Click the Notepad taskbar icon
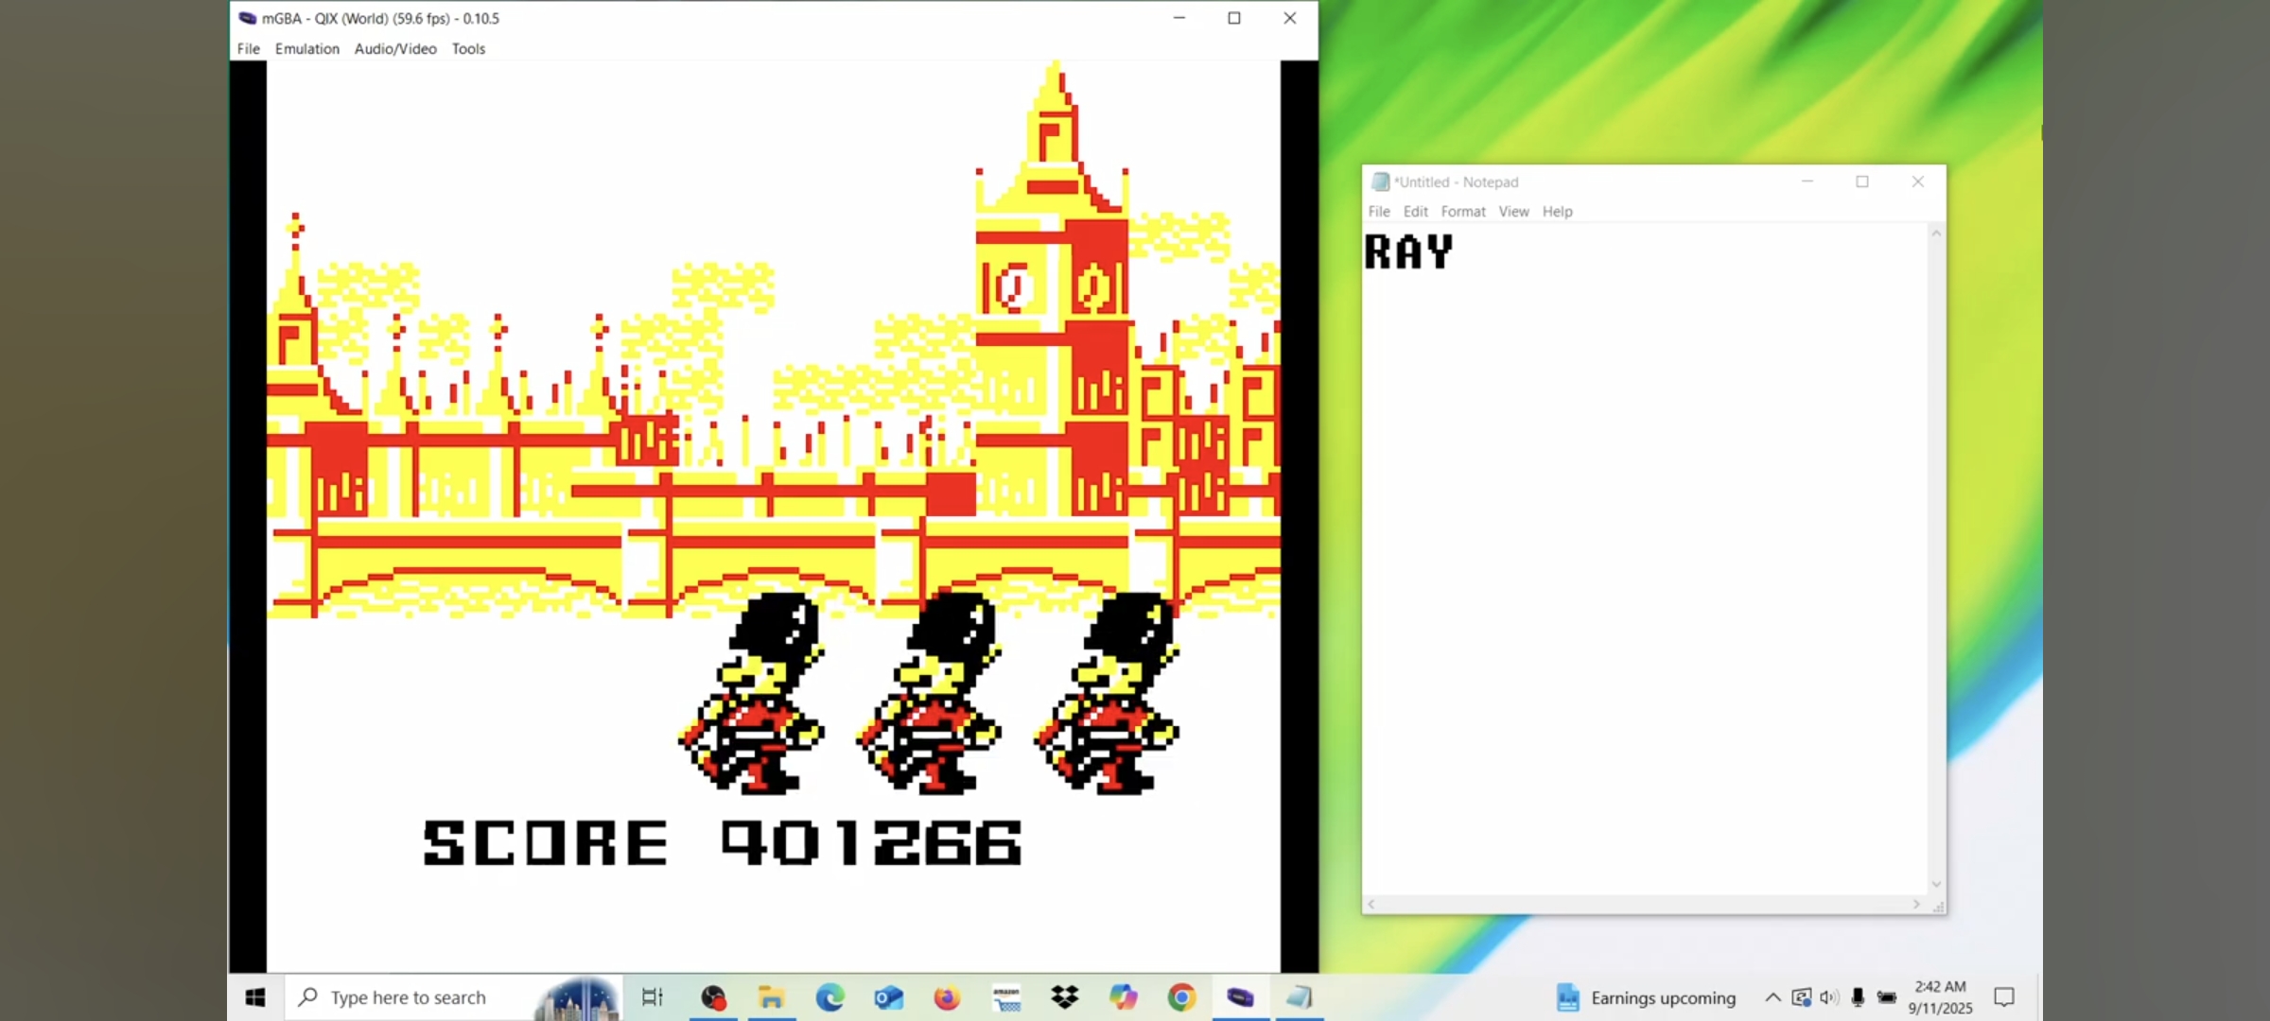This screenshot has width=2270, height=1021. (x=1299, y=997)
